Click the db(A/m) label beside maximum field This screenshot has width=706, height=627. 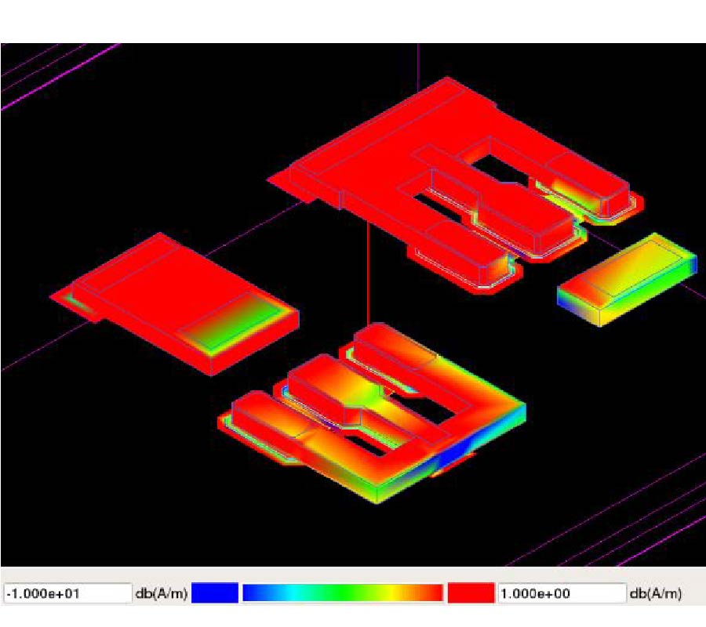tap(655, 594)
